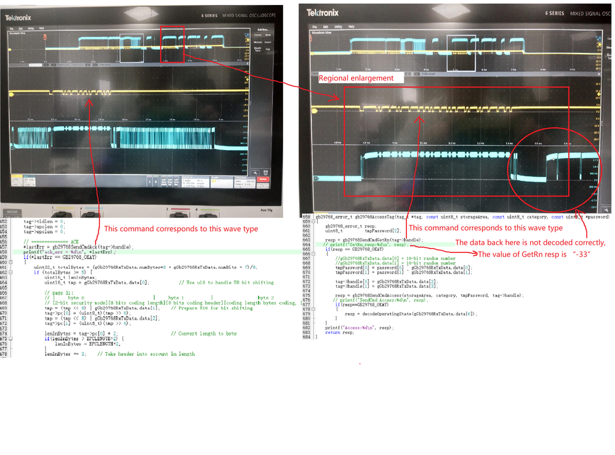Click the Measure button on left oscilloscope

[x=258, y=42]
